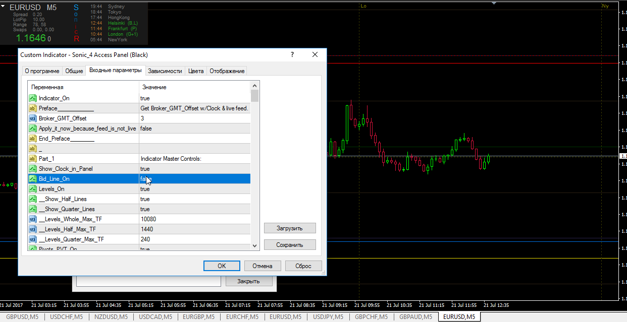
Task: Open the GBPAUD,M5 chart tab
Action: pyautogui.click(x=415, y=317)
